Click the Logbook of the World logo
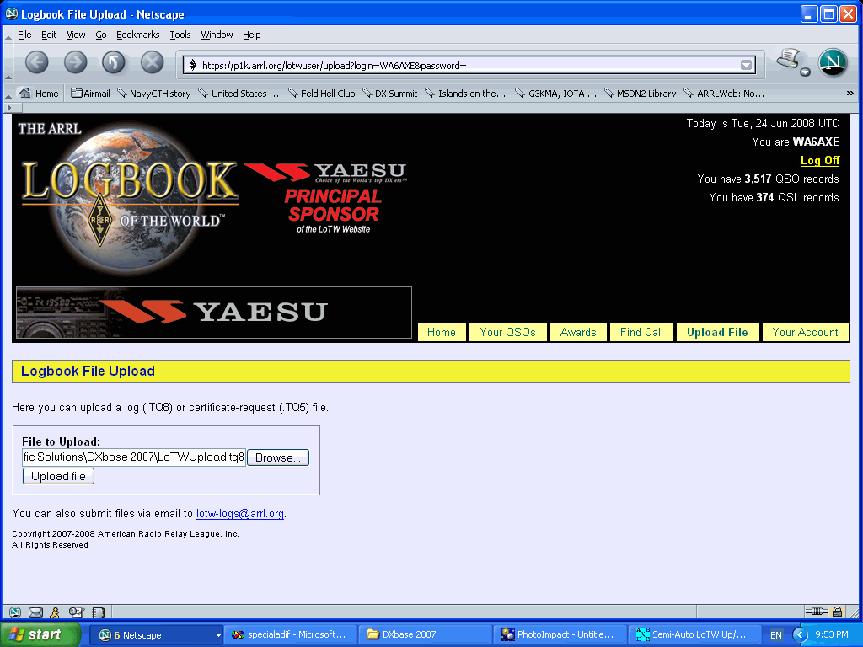This screenshot has width=863, height=647. click(x=129, y=198)
